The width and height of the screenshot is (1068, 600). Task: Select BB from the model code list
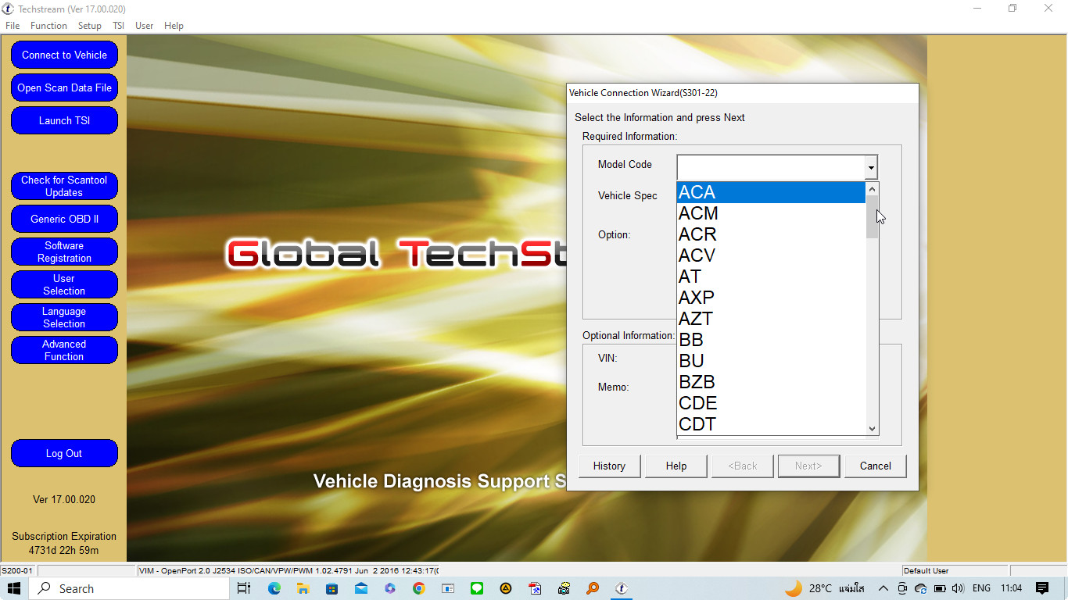click(771, 340)
